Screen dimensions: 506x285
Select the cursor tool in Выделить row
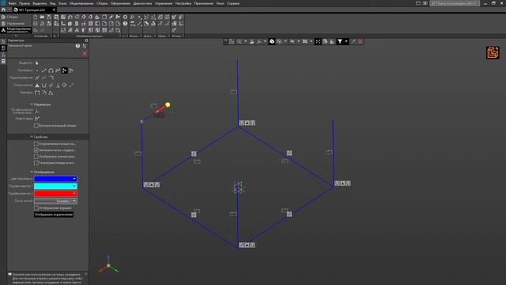pos(37,63)
